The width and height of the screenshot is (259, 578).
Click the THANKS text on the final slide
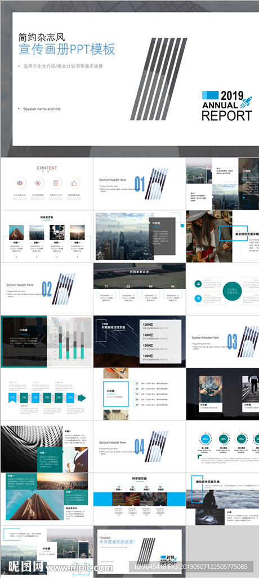tap(105, 538)
